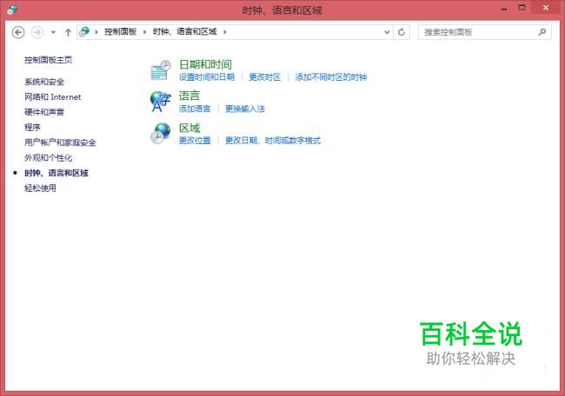Screen dimensions: 565x396
Task: Open the 语言 heading
Action: (x=189, y=96)
